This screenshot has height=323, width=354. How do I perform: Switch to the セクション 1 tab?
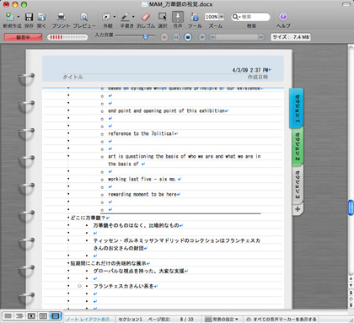[x=297, y=108]
